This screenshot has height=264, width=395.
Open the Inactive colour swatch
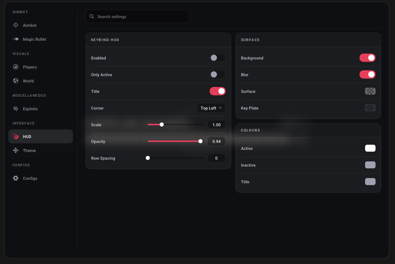[370, 165]
